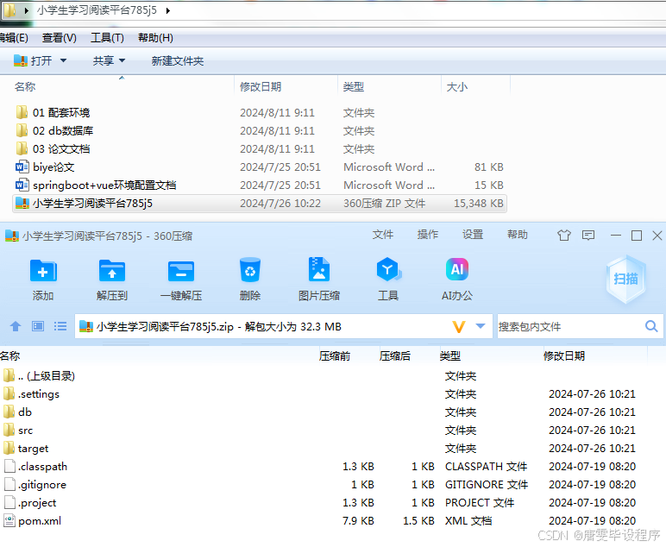Viewport: 666px width, 547px height.
Task: Select the 小学生学习阅读平台785j5 zip file icon in Explorer
Action: click(x=22, y=204)
